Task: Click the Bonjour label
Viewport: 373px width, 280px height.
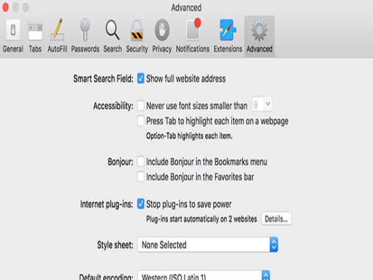Action: (x=121, y=162)
